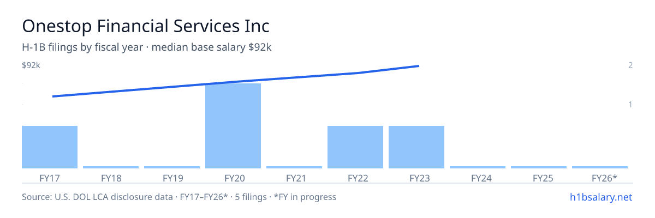Click the small FY18 bar stub
Image resolution: width=655 pixels, height=218 pixels.
pyautogui.click(x=111, y=167)
